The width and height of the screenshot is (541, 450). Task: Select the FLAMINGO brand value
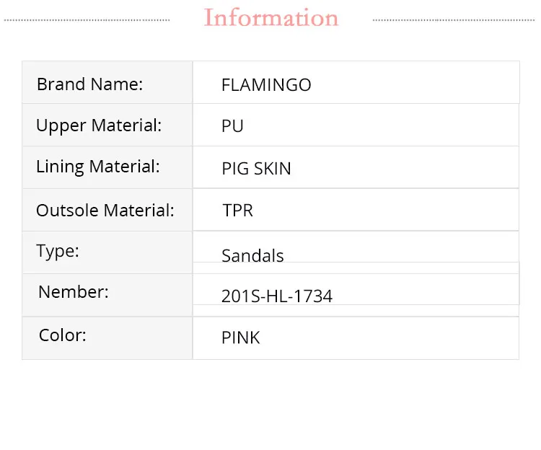click(266, 85)
